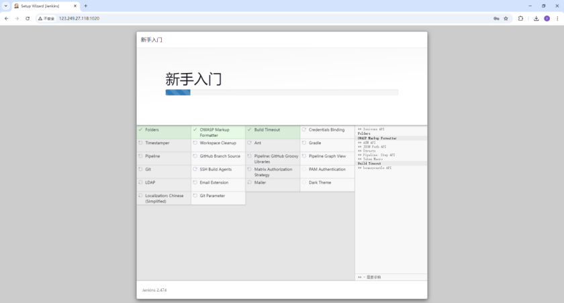564x303 pixels.
Task: Select the Setup Wizard [Jenkins] tab
Action: [45, 6]
